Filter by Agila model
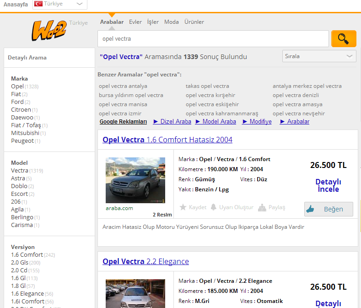This screenshot has width=361, height=308. (17, 210)
